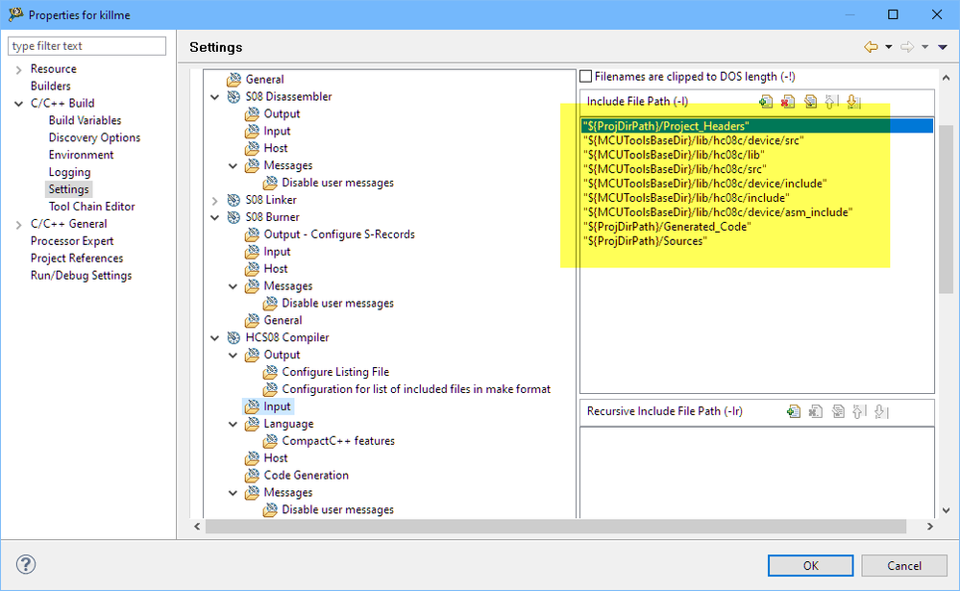The image size is (960, 591).
Task: Expand the Resource tree node
Action: [x=19, y=70]
